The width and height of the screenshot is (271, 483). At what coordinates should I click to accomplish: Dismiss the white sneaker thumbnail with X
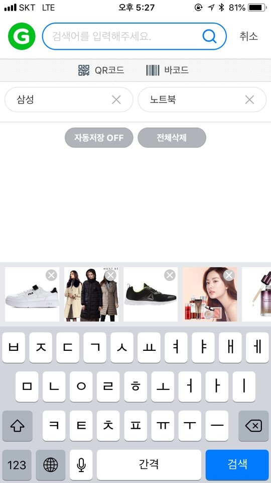[x=51, y=275]
